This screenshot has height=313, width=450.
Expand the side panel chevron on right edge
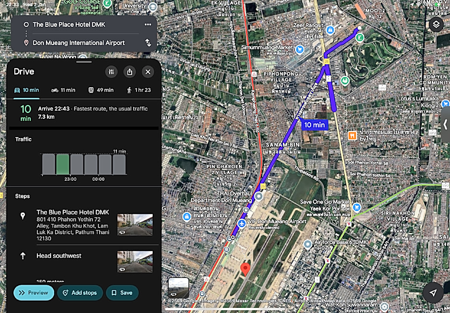click(x=446, y=125)
